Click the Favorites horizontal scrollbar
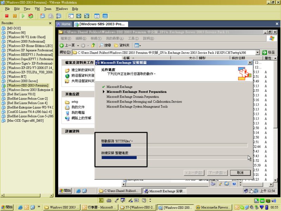The image size is (281, 211). coord(27,196)
